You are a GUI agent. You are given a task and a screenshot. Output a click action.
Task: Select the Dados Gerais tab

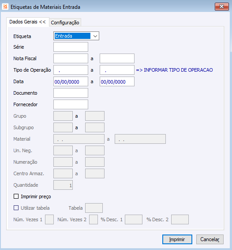(28, 22)
